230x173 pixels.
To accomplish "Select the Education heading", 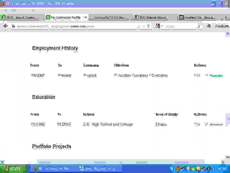I will 44,97.
